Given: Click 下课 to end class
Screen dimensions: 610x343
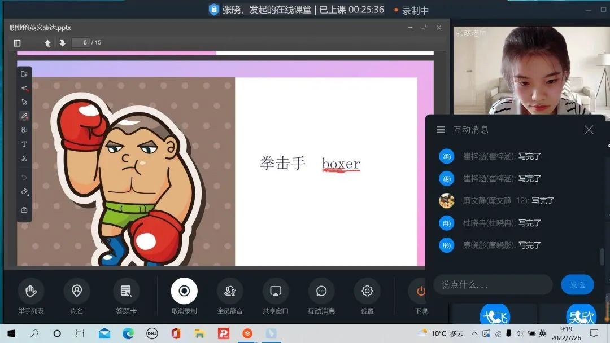Looking at the screenshot, I should click(x=421, y=292).
